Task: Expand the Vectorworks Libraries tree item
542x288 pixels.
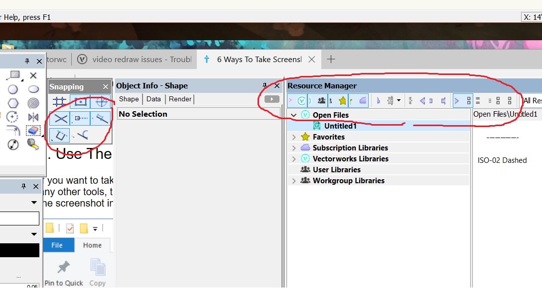Action: 293,158
